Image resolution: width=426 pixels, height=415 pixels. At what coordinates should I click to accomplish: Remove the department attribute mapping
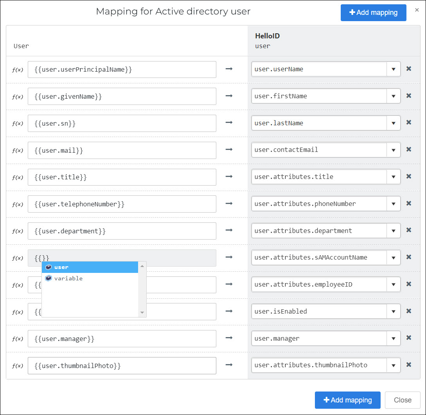[x=409, y=230]
